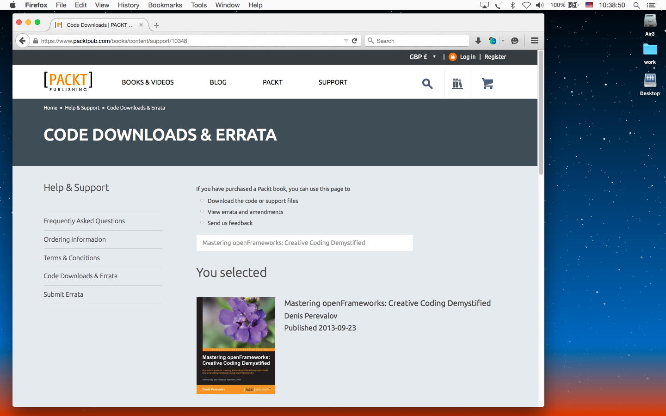Open the URL history dropdown arrow
The image size is (666, 416).
point(346,41)
